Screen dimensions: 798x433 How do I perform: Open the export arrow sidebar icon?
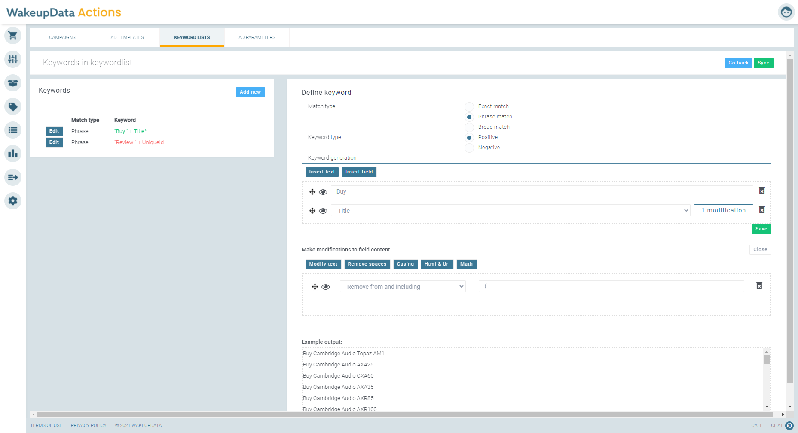point(13,177)
